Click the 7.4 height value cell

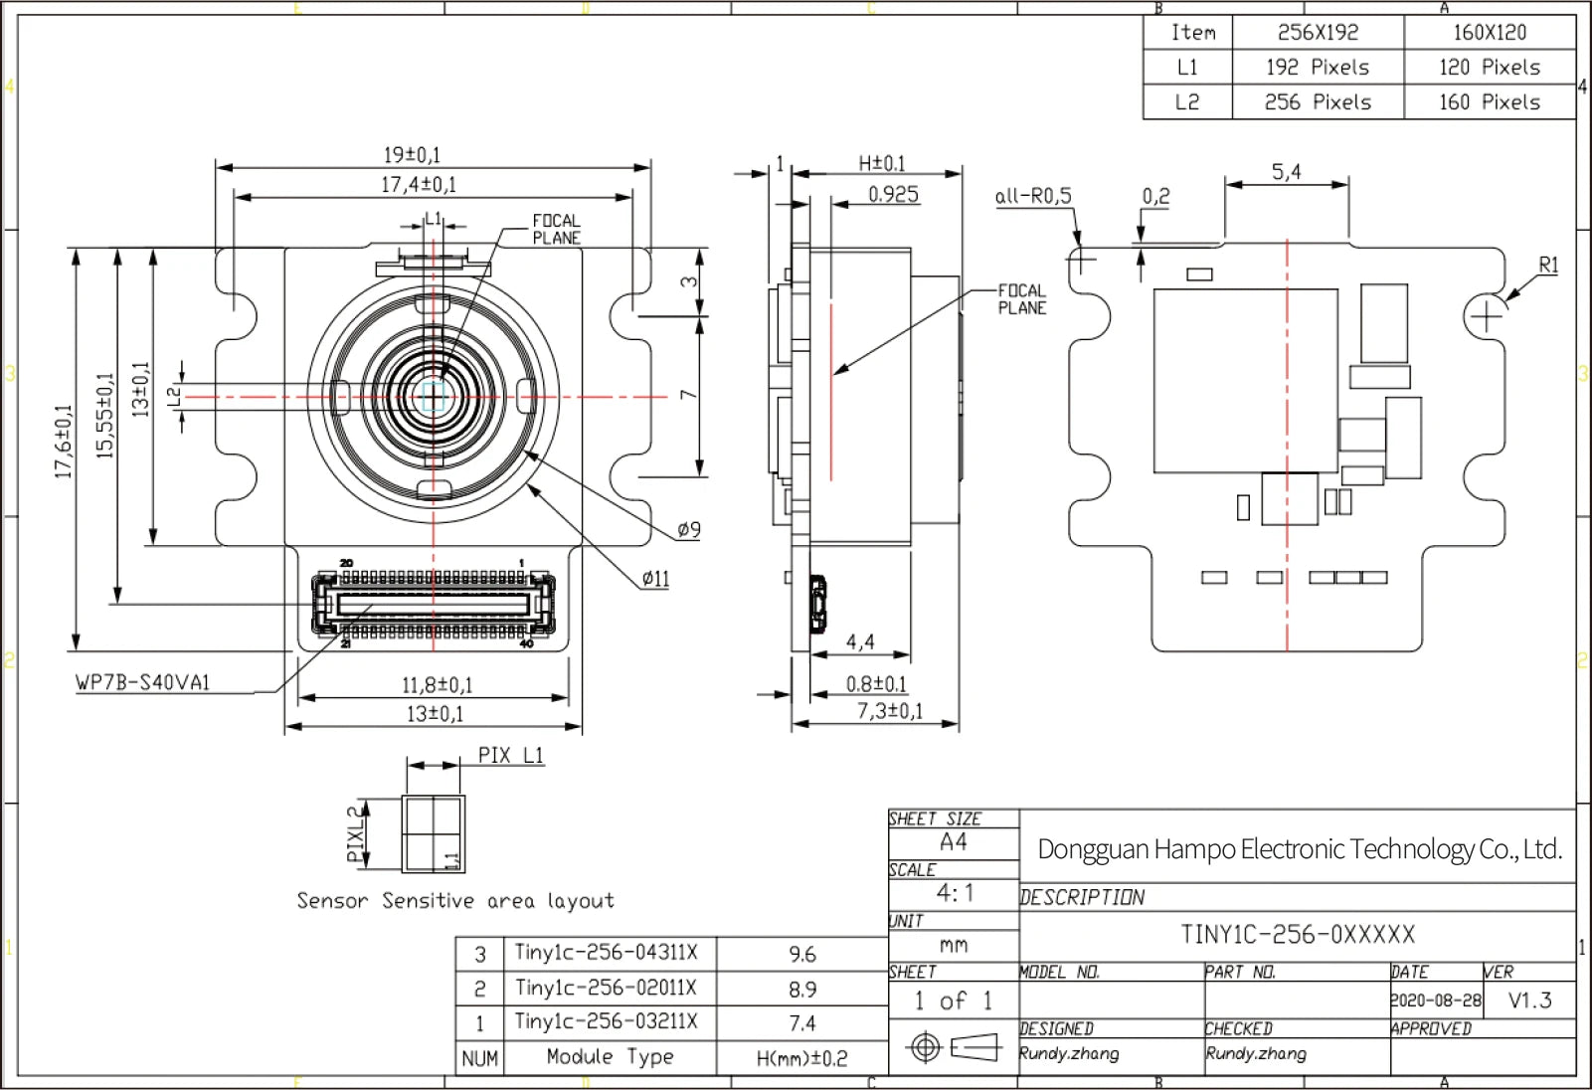(801, 1023)
